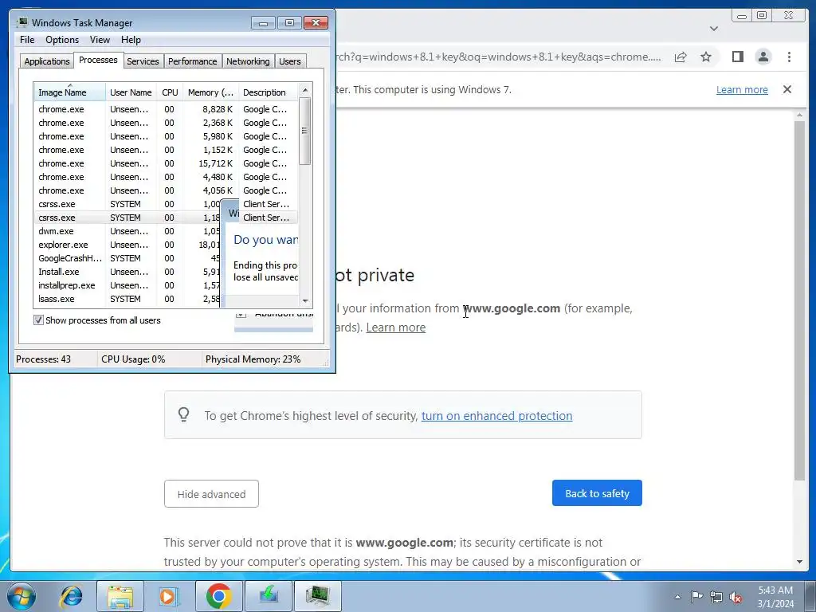Sort processes by Image Name column
Image resolution: width=816 pixels, height=612 pixels.
[x=70, y=92]
